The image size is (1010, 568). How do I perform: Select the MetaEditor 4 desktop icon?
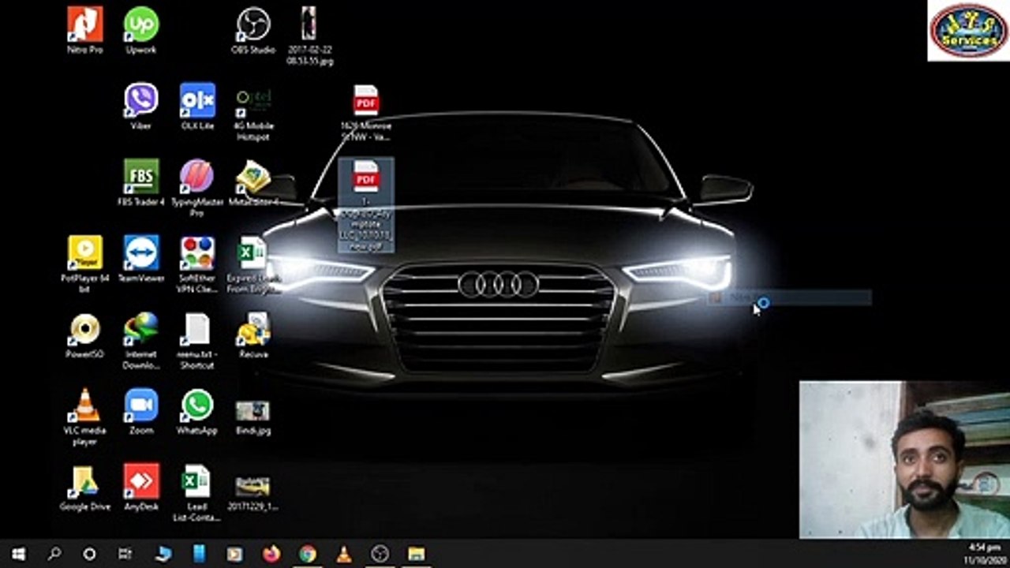click(x=253, y=183)
